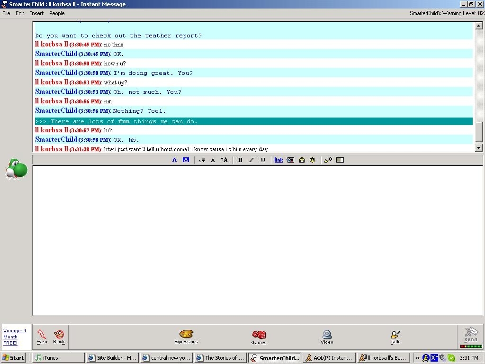Click the conversation scrollbar thumb
Viewport: 485px width, 364px height.
pyautogui.click(x=479, y=132)
